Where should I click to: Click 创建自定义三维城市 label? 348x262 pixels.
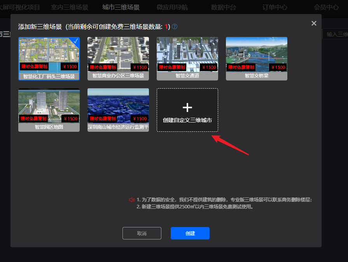pos(187,120)
